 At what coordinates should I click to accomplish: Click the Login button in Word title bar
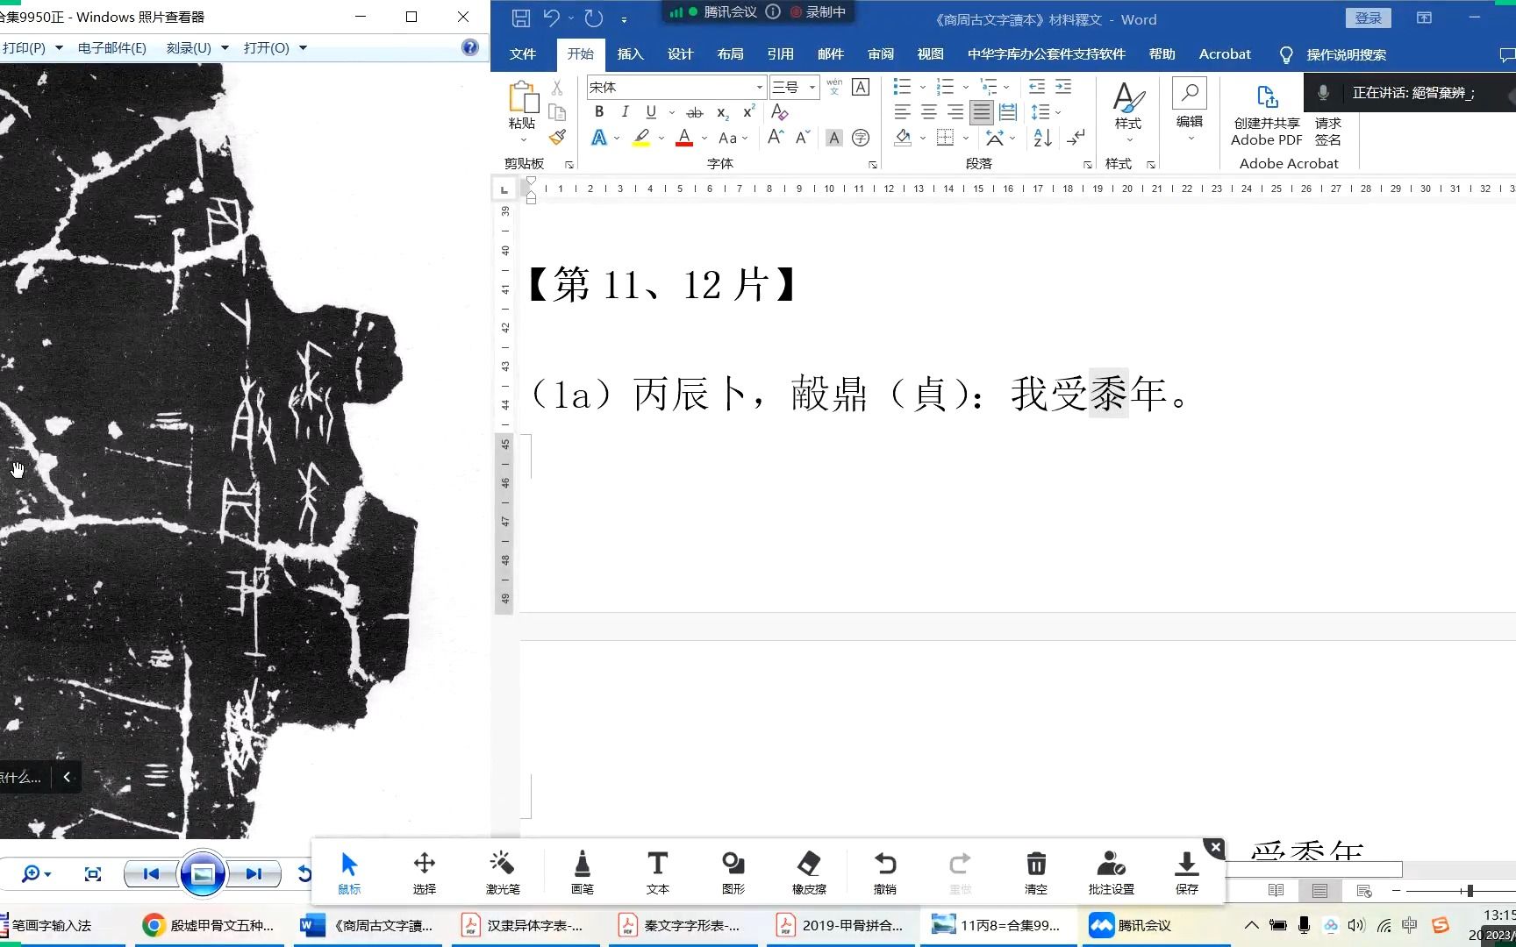tap(1368, 18)
